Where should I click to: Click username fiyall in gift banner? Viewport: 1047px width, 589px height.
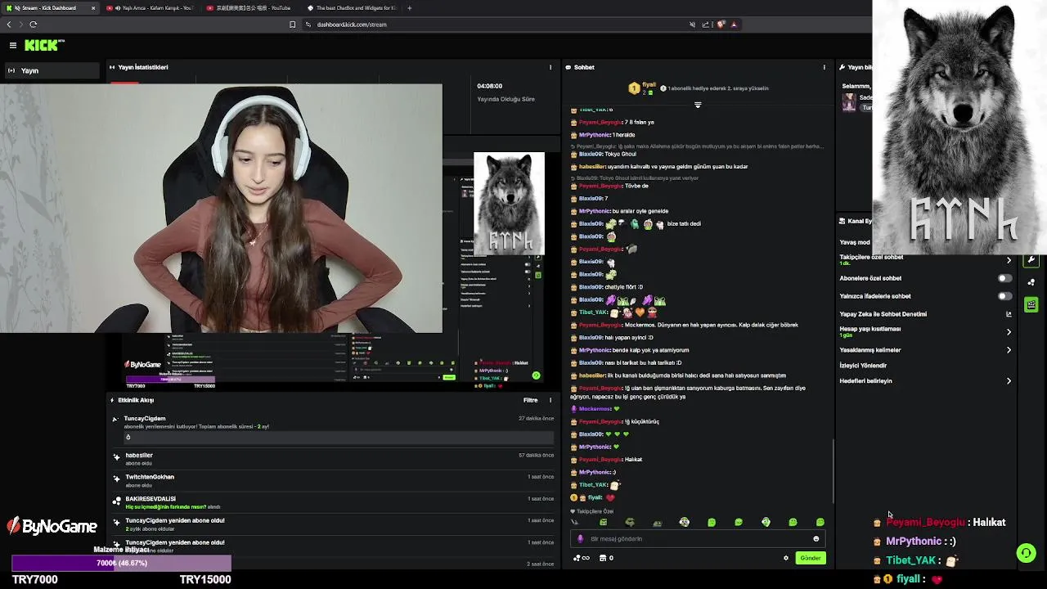[x=649, y=84]
